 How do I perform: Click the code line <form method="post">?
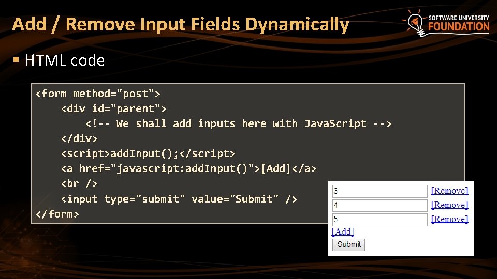coord(98,94)
